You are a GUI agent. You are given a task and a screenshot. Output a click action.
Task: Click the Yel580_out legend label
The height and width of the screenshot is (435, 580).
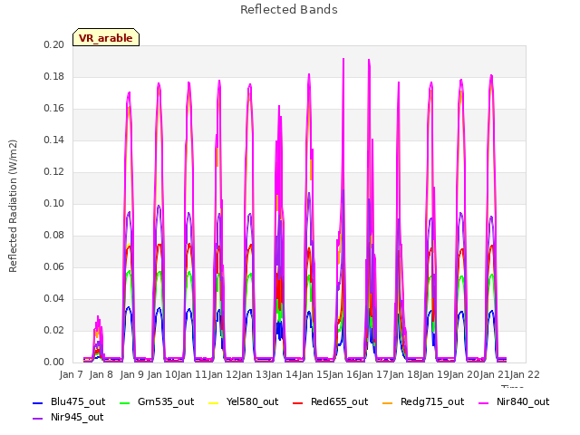click(252, 401)
